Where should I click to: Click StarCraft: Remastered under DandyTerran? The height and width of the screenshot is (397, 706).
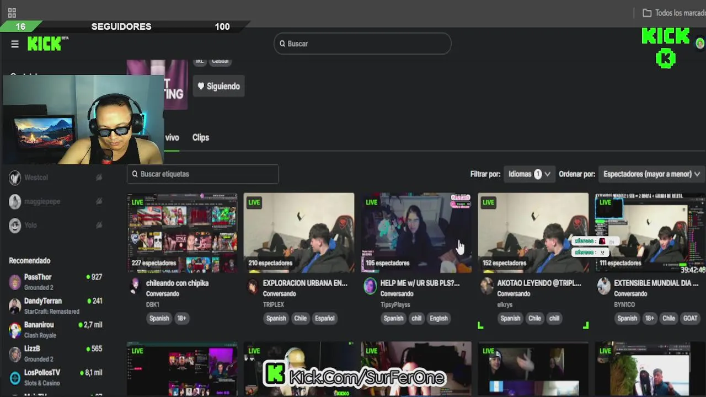pyautogui.click(x=51, y=312)
